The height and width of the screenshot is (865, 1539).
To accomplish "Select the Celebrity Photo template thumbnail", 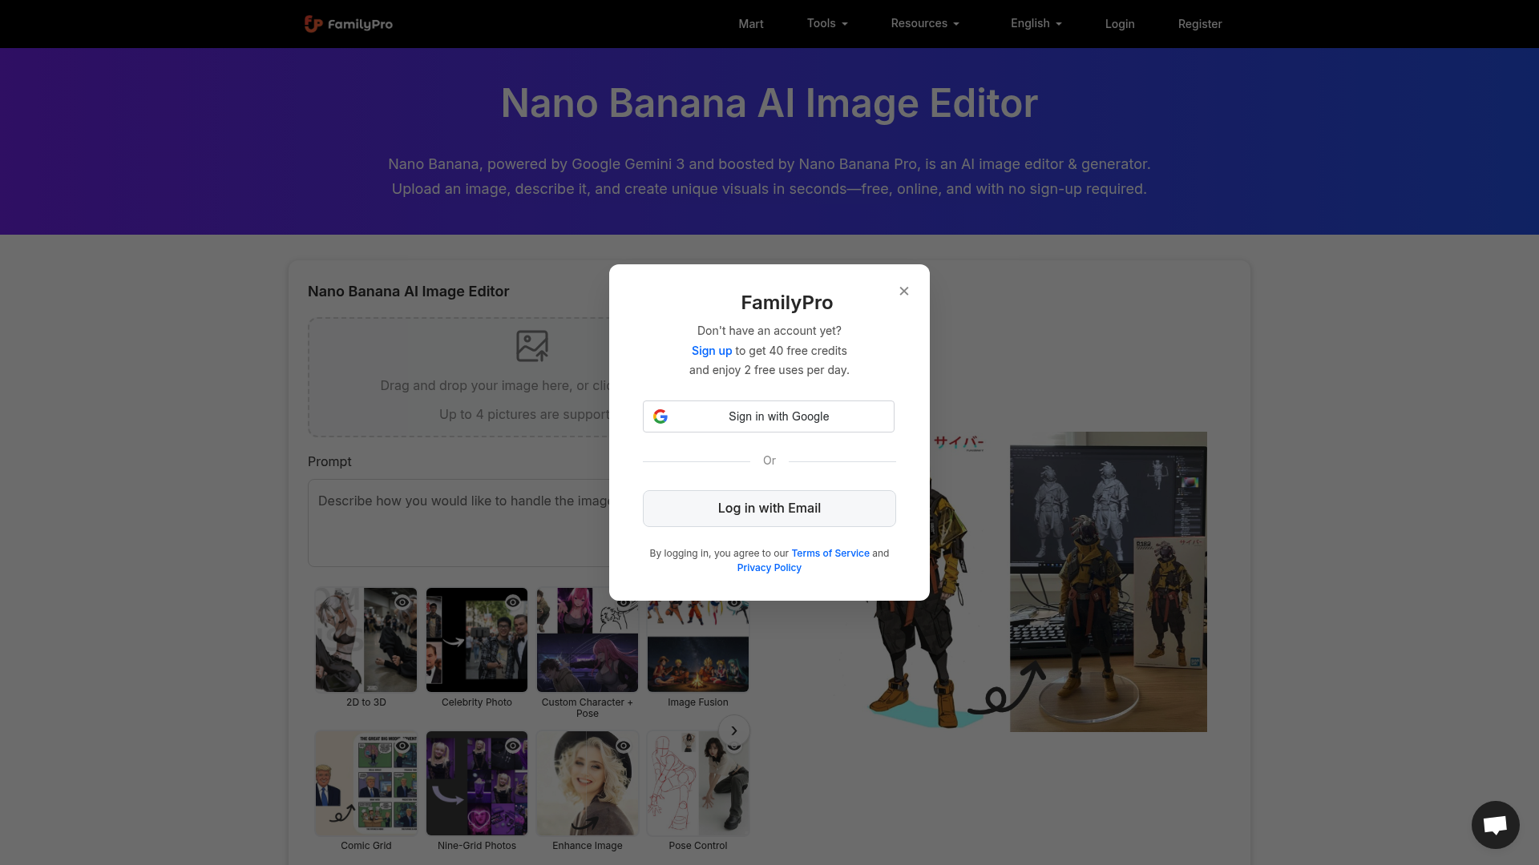I will pos(477,640).
